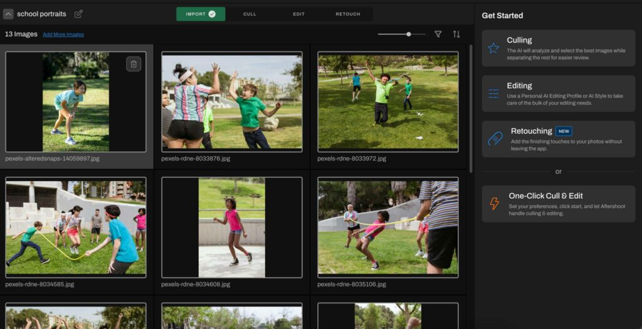Open the filter funnel icon

point(438,34)
